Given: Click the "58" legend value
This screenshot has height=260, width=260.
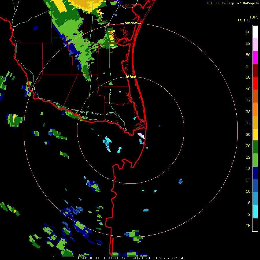Looking at the screenshot, I should (x=248, y=55).
